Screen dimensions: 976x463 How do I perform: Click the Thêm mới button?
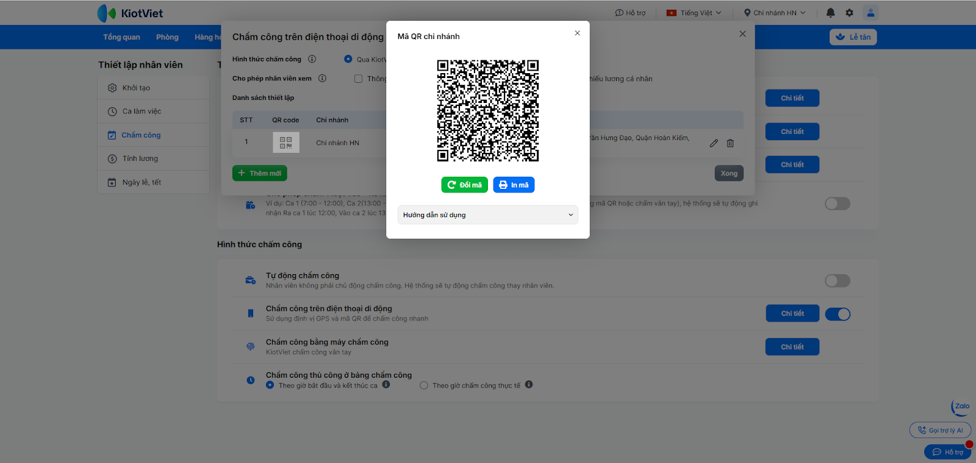point(259,173)
